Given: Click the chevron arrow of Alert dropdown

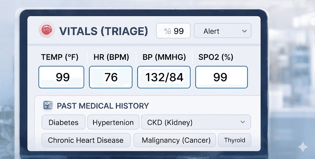Looking at the screenshot, I should point(244,31).
